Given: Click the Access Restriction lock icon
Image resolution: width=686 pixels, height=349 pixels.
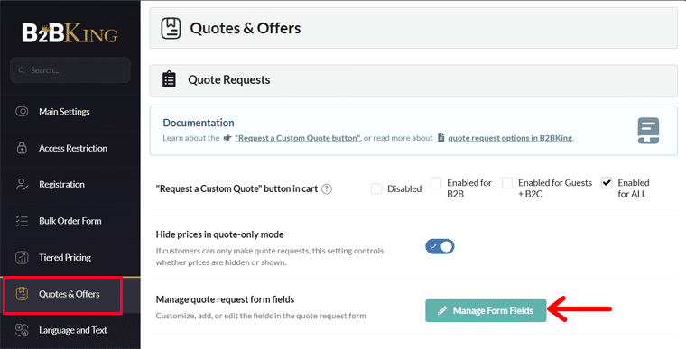Looking at the screenshot, I should (x=22, y=148).
